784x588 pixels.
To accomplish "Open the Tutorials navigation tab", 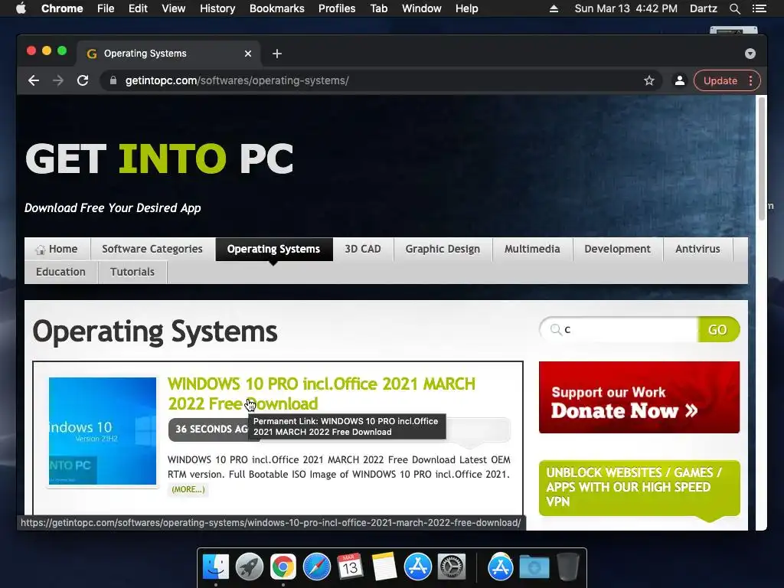I will 132,272.
